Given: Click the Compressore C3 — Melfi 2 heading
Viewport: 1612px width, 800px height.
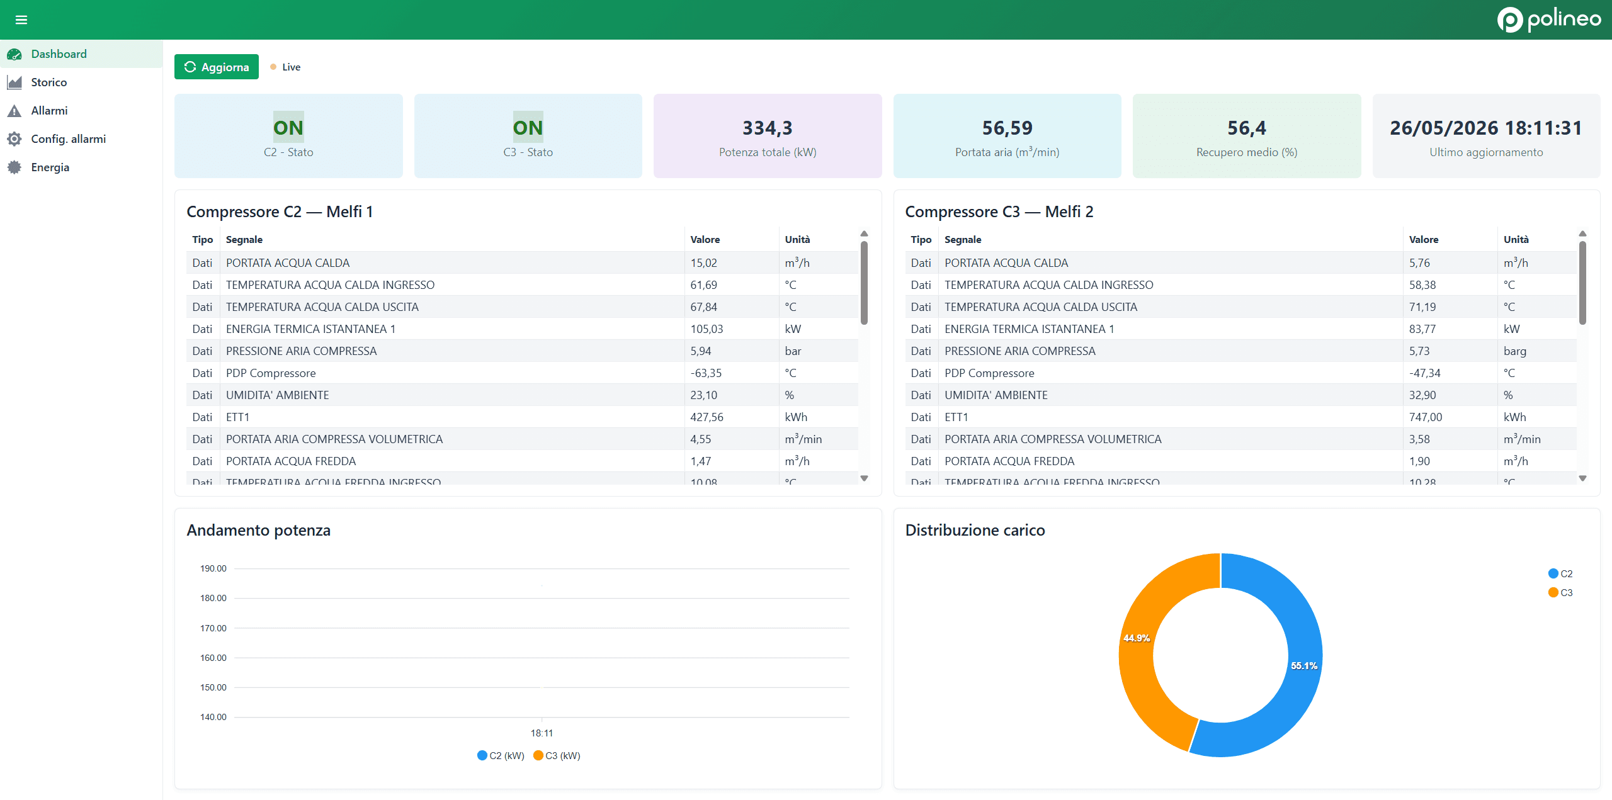Looking at the screenshot, I should 999,212.
